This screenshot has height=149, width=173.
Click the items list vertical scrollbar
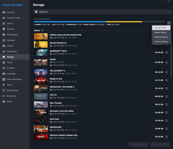pos(171,55)
